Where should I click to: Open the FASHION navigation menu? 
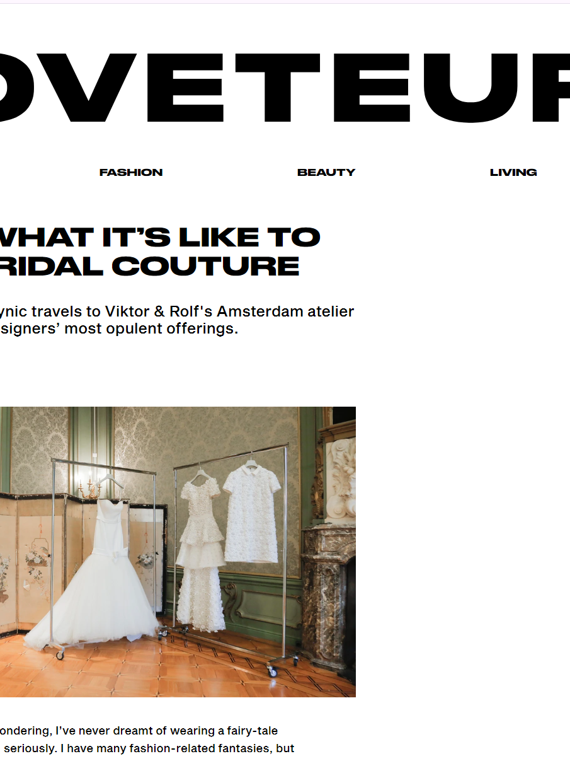coord(131,172)
